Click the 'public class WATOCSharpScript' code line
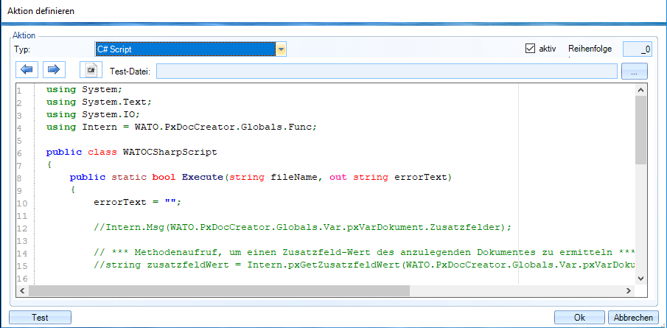667x328 pixels. [x=131, y=152]
